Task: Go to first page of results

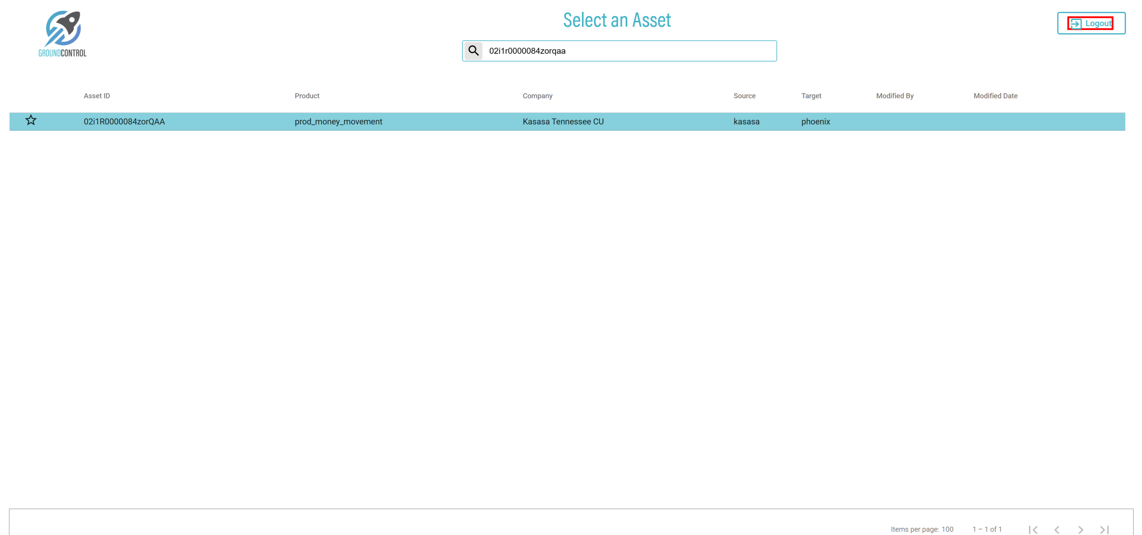Action: (1032, 529)
